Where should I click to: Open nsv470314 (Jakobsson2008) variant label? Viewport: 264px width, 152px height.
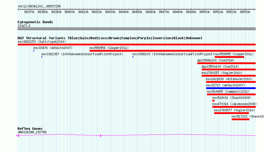pos(234,104)
